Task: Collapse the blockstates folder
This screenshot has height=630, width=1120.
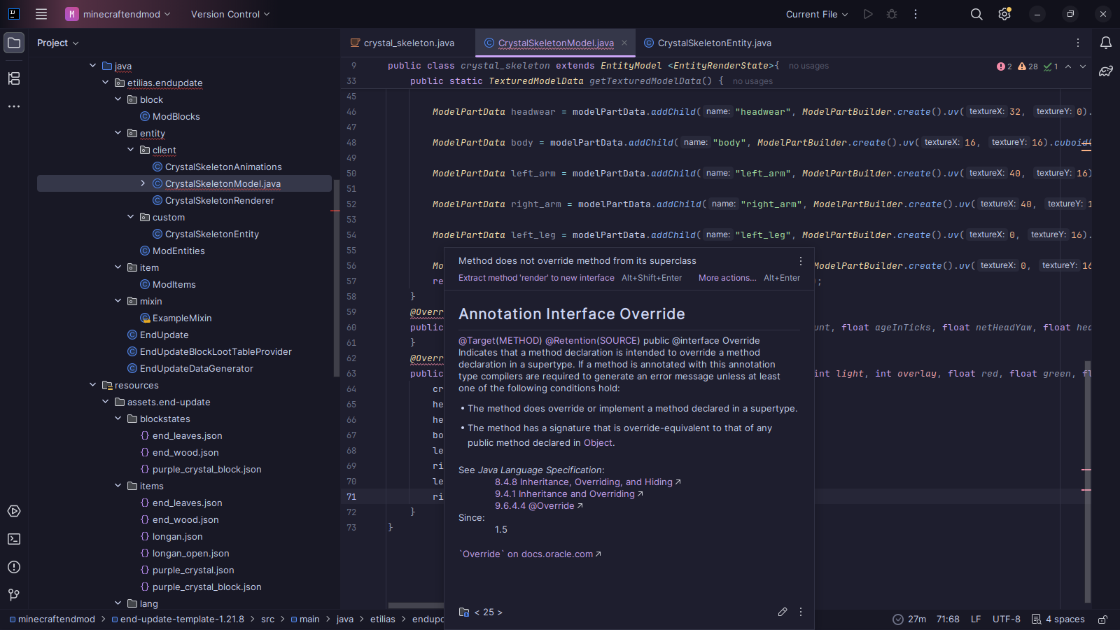Action: click(118, 419)
